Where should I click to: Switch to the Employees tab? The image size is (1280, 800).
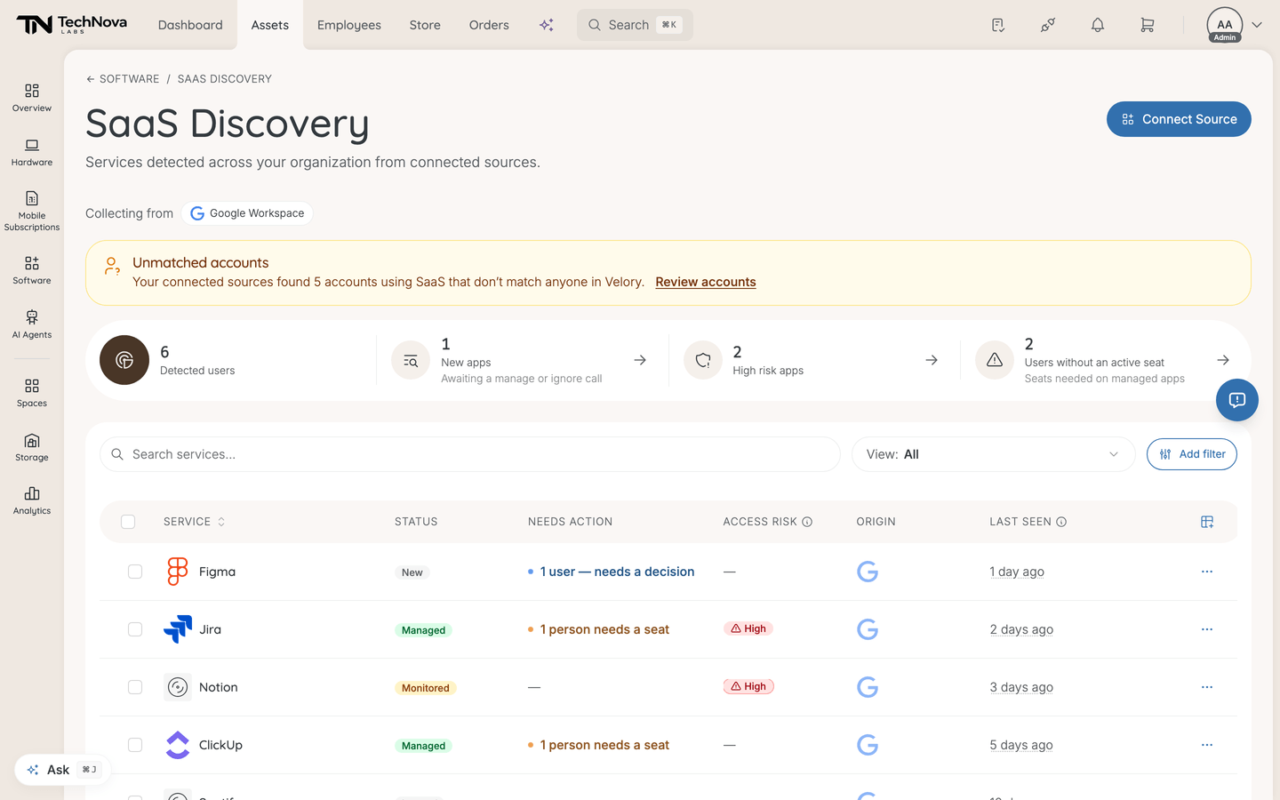tap(349, 25)
